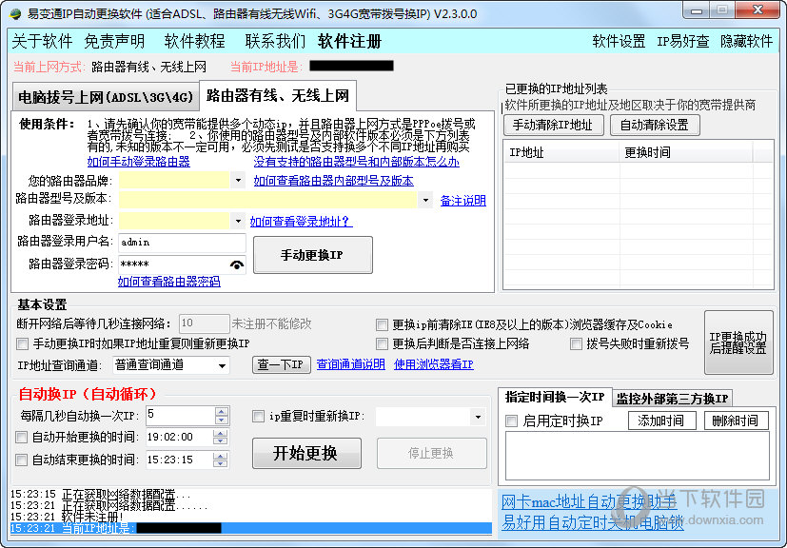Image resolution: width=787 pixels, height=548 pixels.
Task: Open 联系我们 menu
Action: tap(276, 41)
